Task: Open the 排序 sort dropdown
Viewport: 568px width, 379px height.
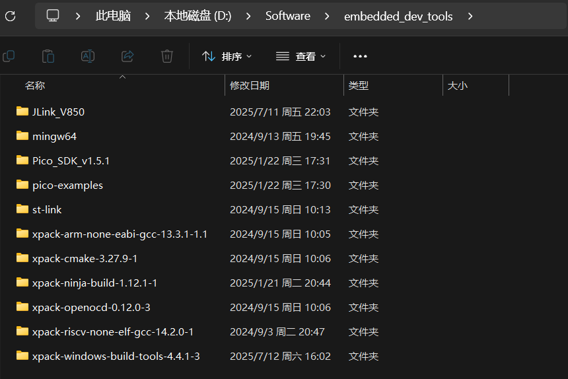Action: tap(227, 57)
